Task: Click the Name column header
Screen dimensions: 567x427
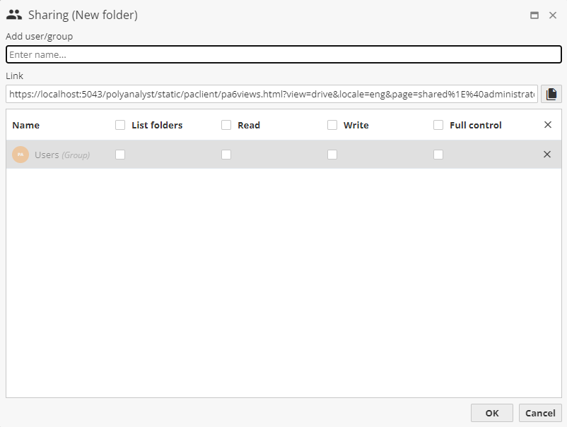Action: (x=26, y=125)
